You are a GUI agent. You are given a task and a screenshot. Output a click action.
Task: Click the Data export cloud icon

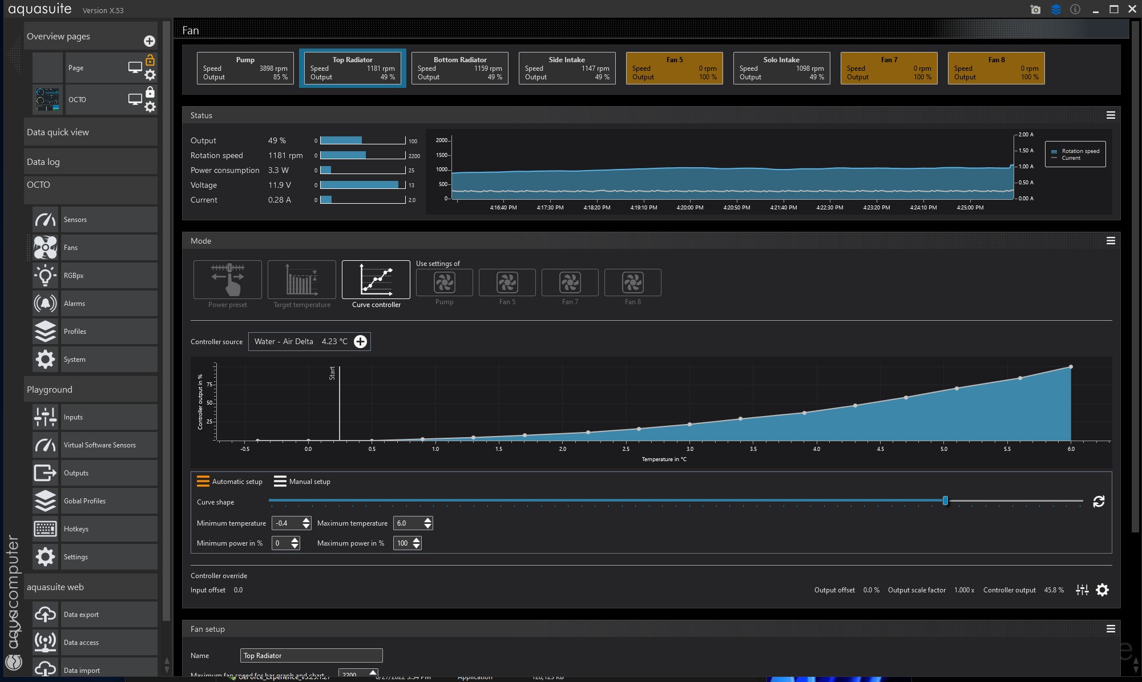click(x=45, y=614)
